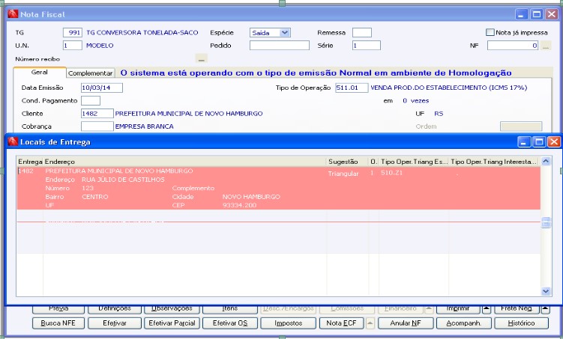Select delivery row PREFEITURA MUNICIPAL DE NOVO HAMBURGO
The width and height of the screenshot is (563, 339).
(x=279, y=188)
